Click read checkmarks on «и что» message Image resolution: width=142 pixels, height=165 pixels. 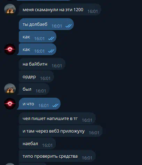coord(55,105)
